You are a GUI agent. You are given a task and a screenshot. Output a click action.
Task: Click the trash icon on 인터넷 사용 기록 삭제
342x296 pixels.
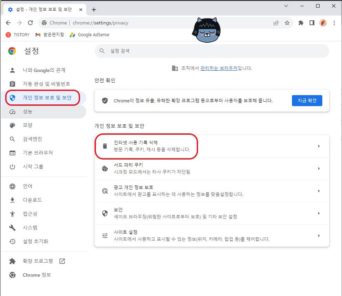tap(105, 146)
